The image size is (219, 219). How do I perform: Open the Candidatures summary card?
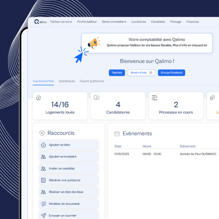118,106
